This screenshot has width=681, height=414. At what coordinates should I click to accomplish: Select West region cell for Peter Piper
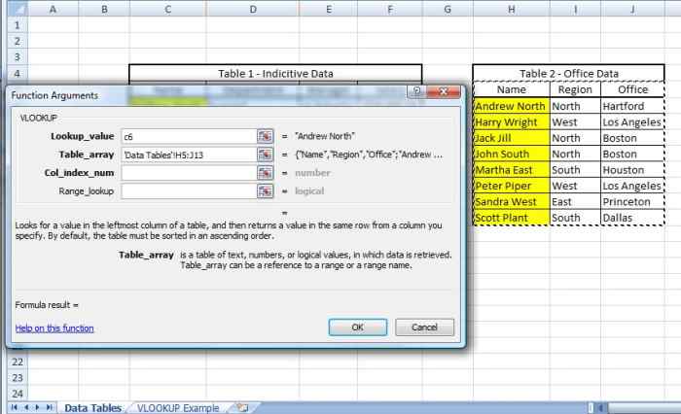[575, 186]
